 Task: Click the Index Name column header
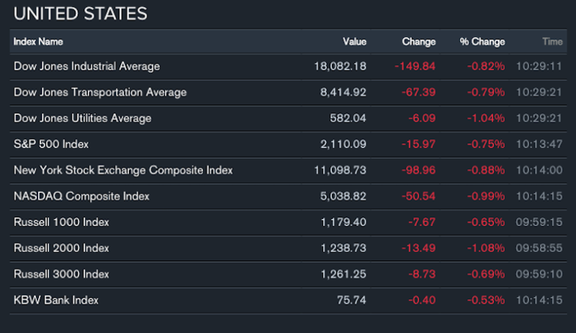pos(38,42)
